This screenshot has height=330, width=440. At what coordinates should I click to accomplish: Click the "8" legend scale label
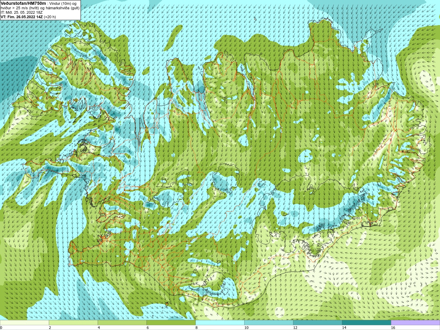(x=197, y=328)
